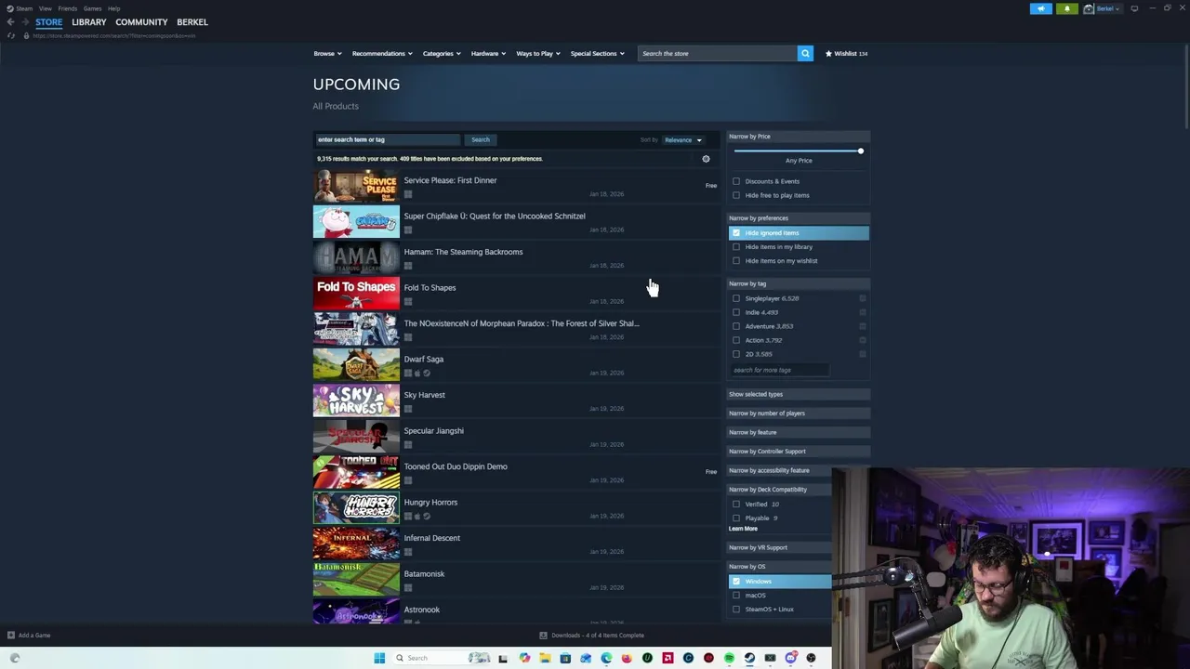Launch Microsoft Edge from the taskbar

606,658
